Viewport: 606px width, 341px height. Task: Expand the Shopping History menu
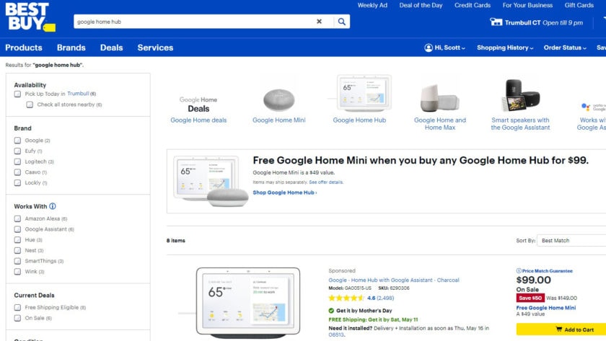point(505,48)
